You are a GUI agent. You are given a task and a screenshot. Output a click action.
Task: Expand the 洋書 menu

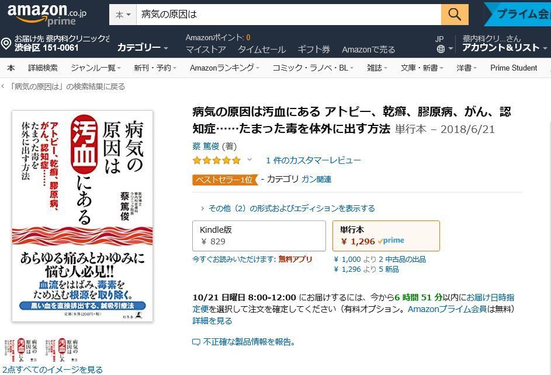[466, 68]
